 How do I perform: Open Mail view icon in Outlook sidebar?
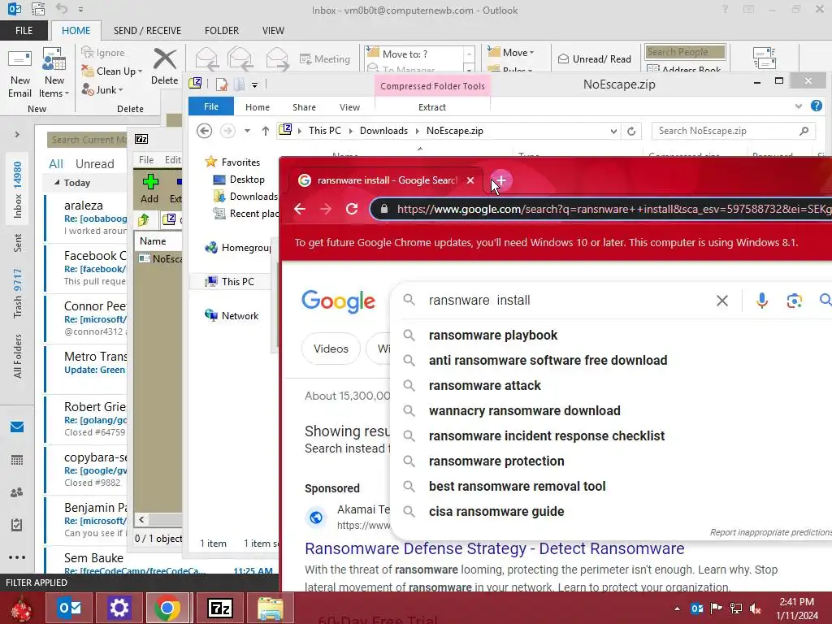(17, 427)
